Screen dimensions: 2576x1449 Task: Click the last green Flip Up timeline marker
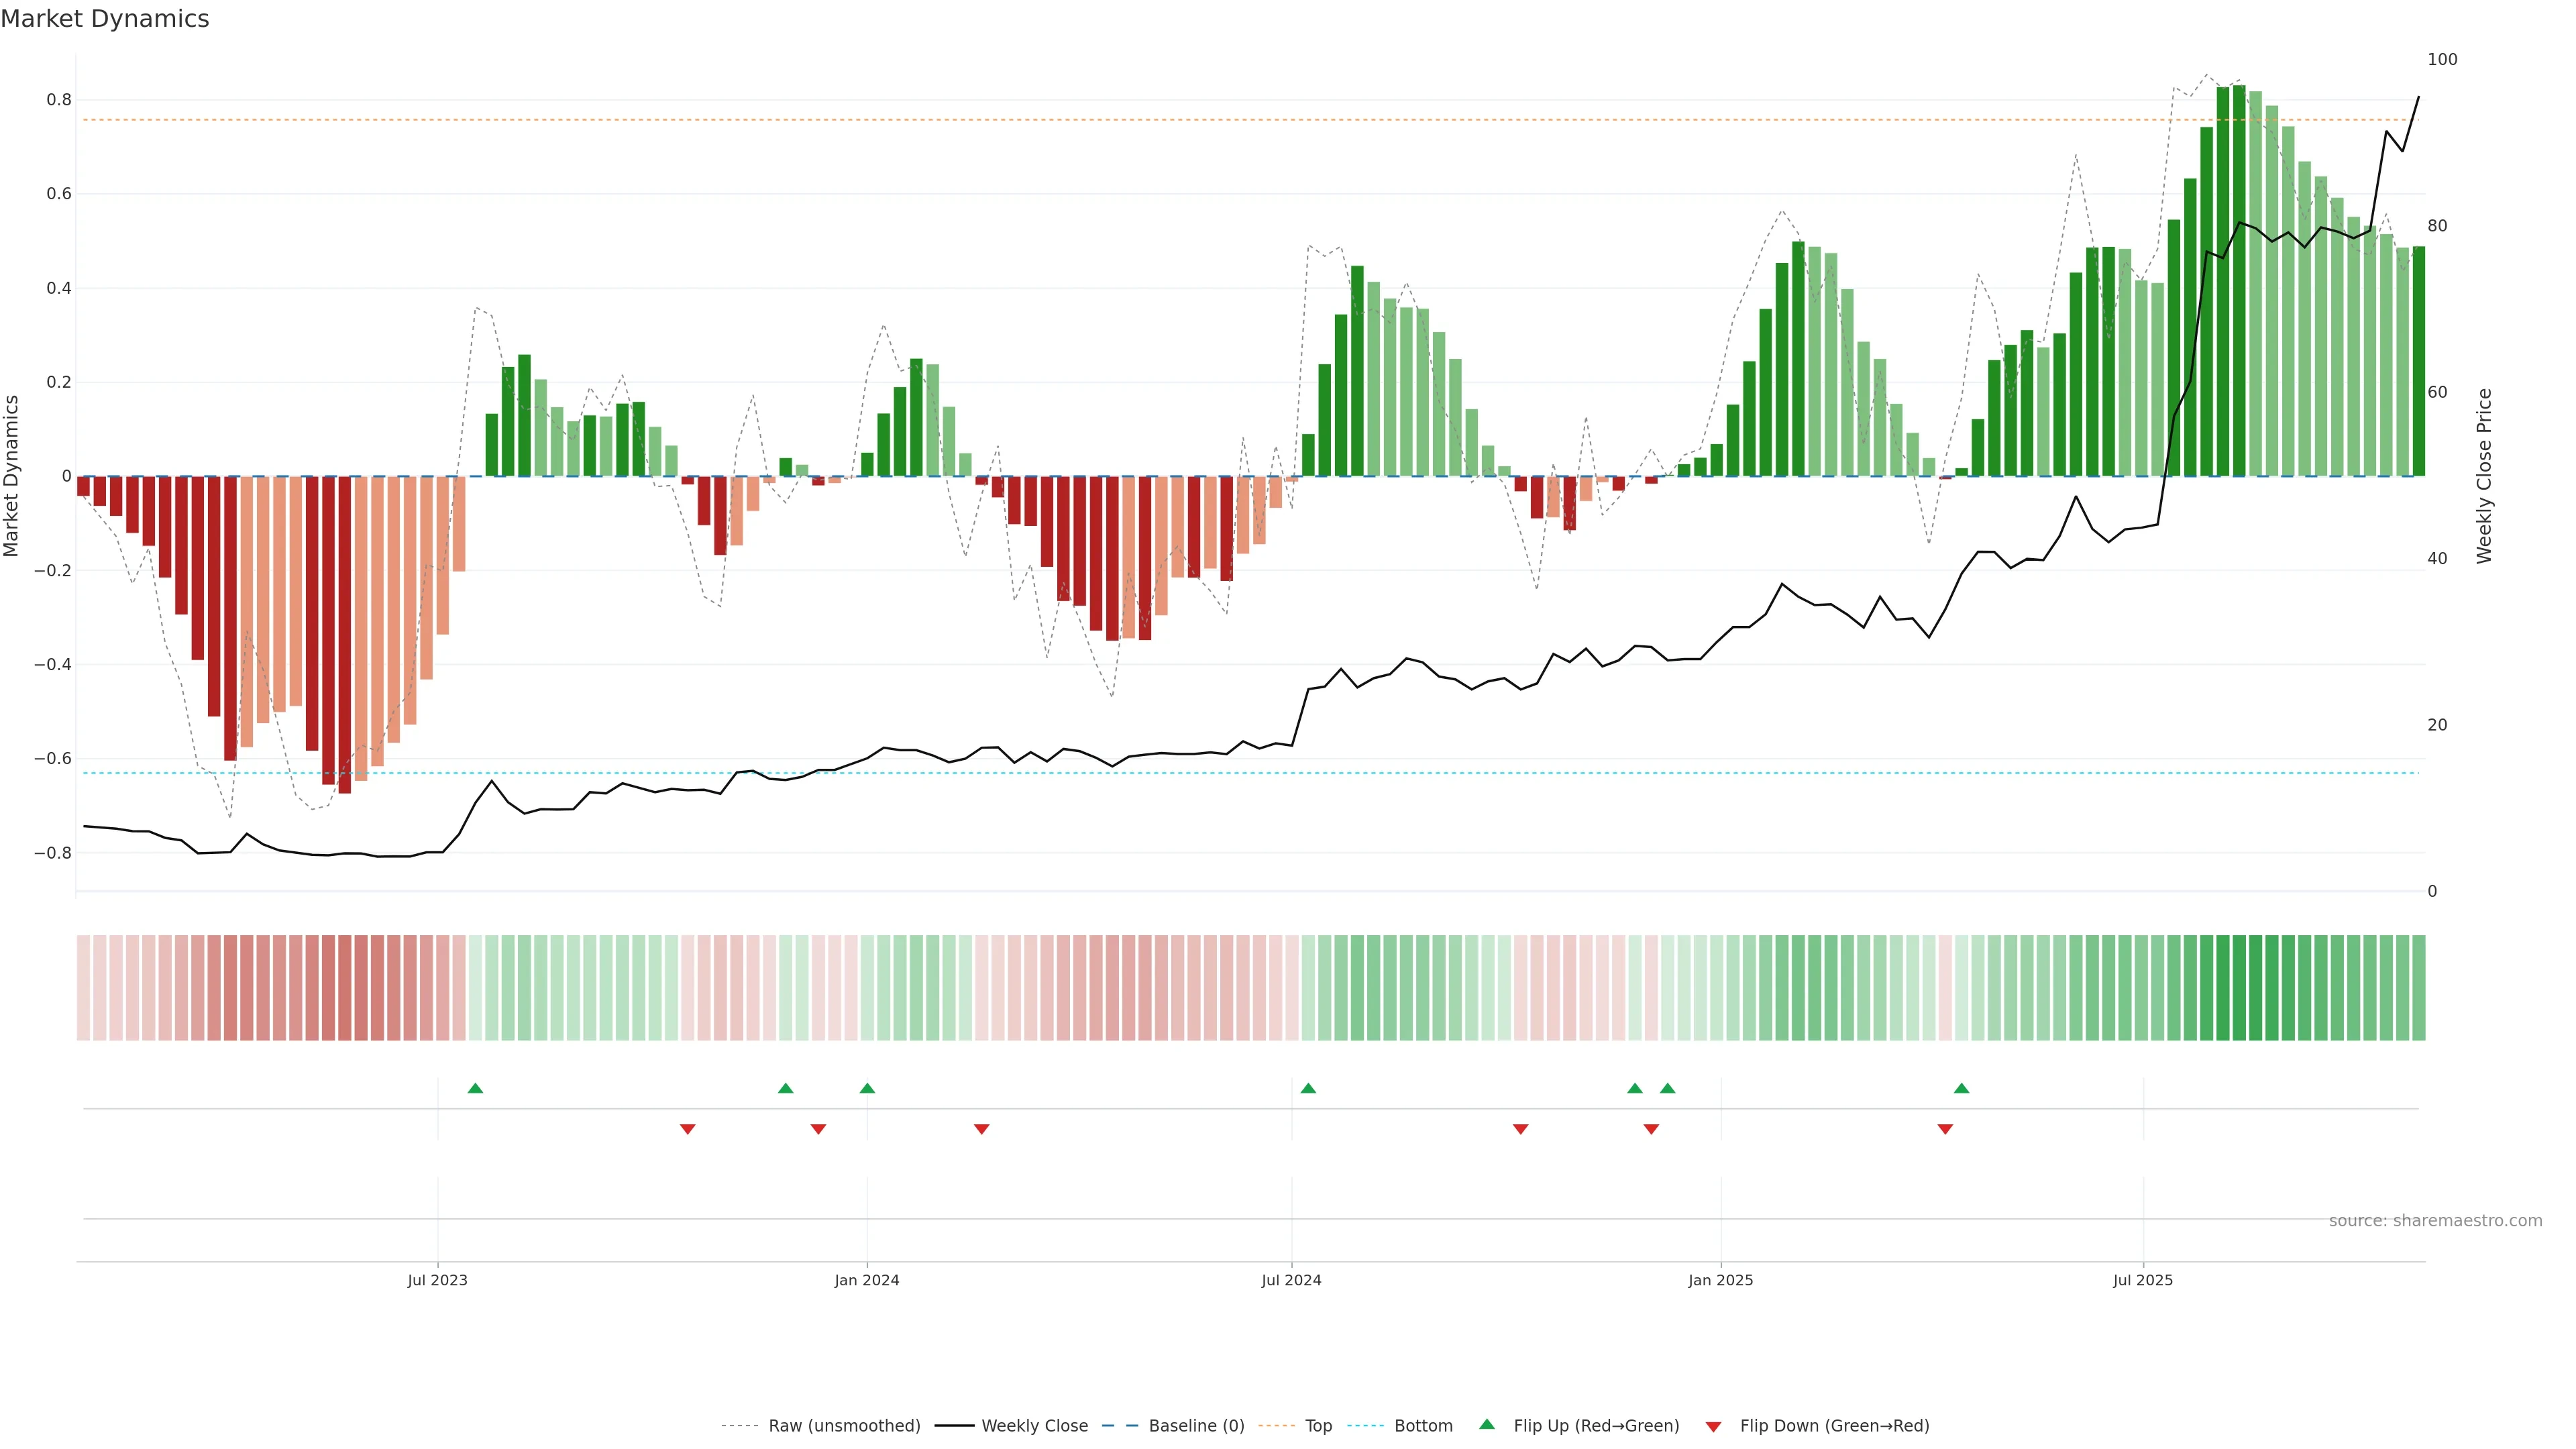pyautogui.click(x=1961, y=1088)
